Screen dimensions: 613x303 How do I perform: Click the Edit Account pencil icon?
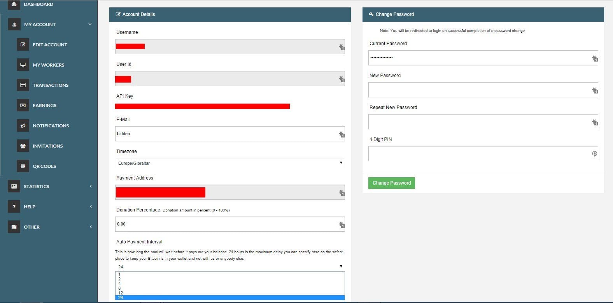point(23,44)
